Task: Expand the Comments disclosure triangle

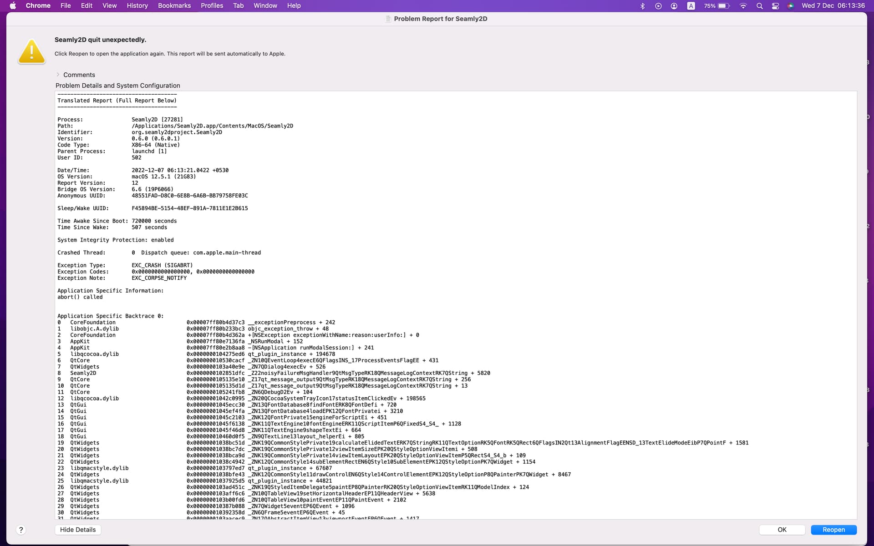Action: pyautogui.click(x=58, y=75)
